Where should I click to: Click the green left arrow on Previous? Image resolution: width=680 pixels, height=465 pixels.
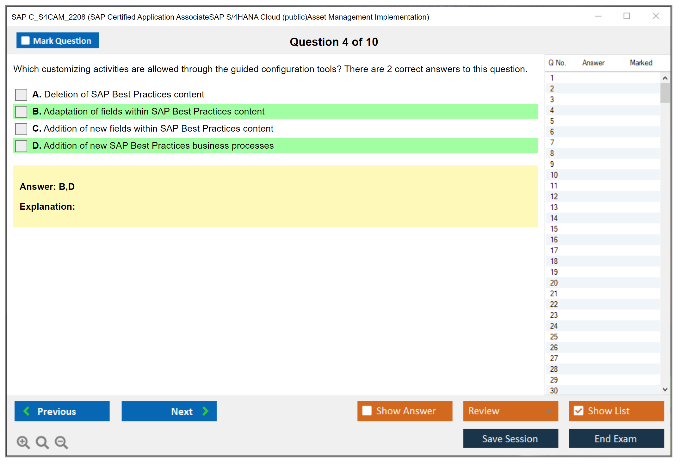27,411
